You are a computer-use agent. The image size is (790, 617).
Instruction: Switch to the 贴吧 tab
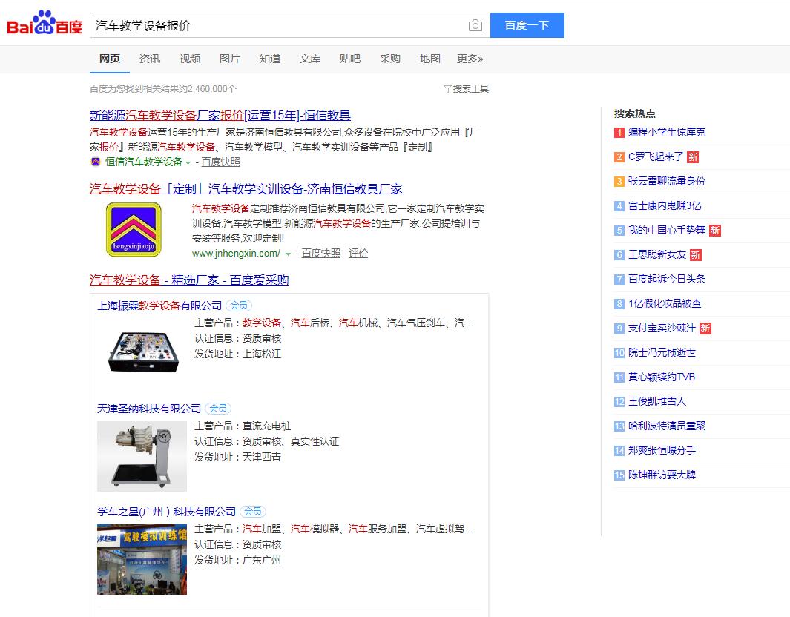(350, 59)
